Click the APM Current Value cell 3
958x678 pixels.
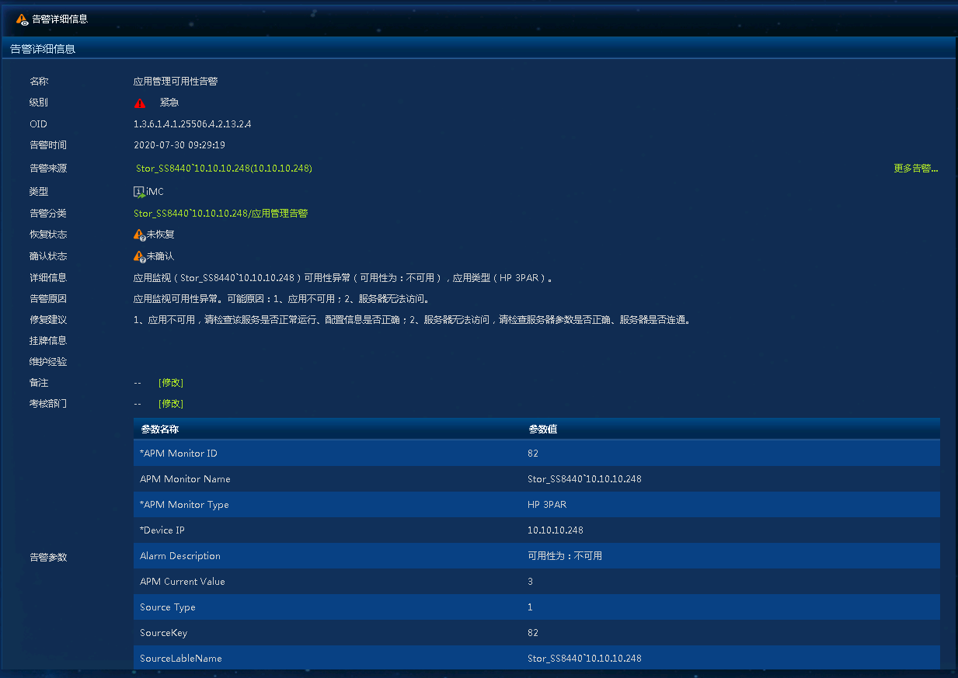pos(530,582)
